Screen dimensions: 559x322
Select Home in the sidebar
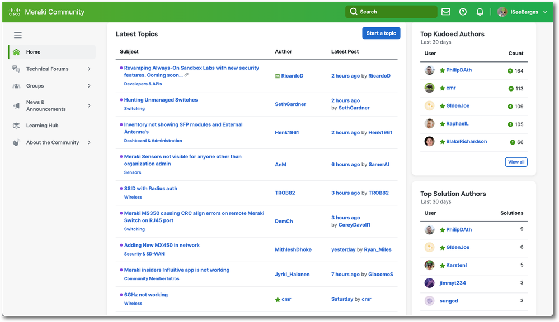coord(52,52)
